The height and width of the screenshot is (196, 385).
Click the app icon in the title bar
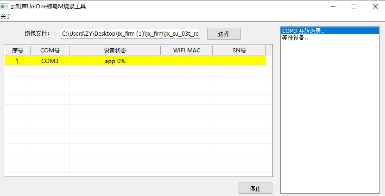[x=4, y=6]
